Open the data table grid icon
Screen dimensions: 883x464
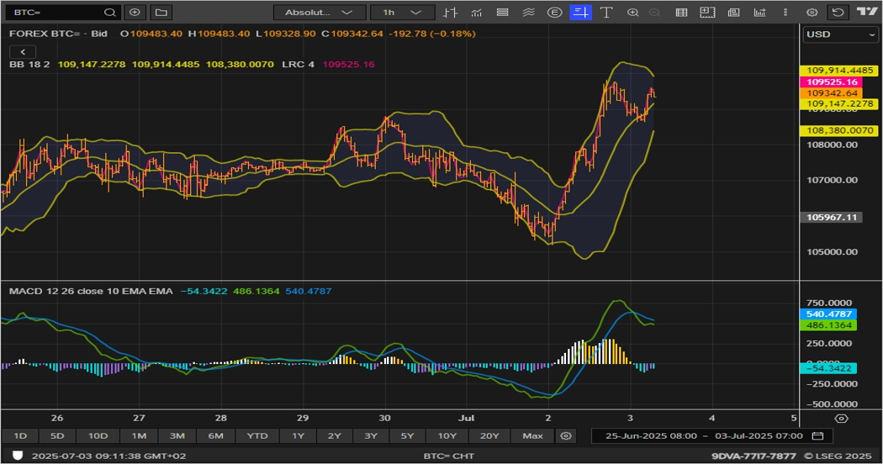[681, 13]
